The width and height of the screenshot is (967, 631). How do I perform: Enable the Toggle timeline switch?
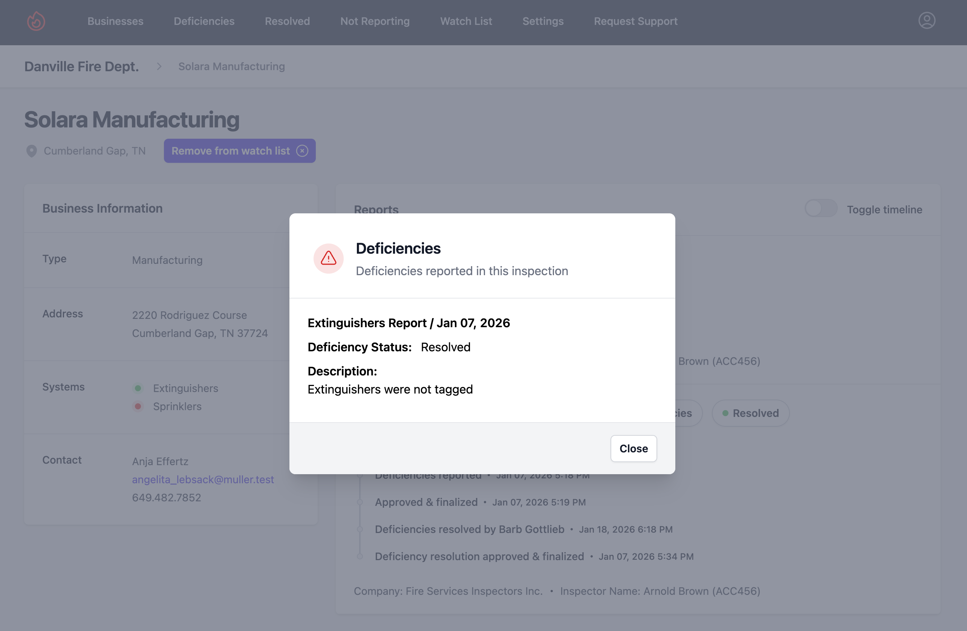coord(821,208)
